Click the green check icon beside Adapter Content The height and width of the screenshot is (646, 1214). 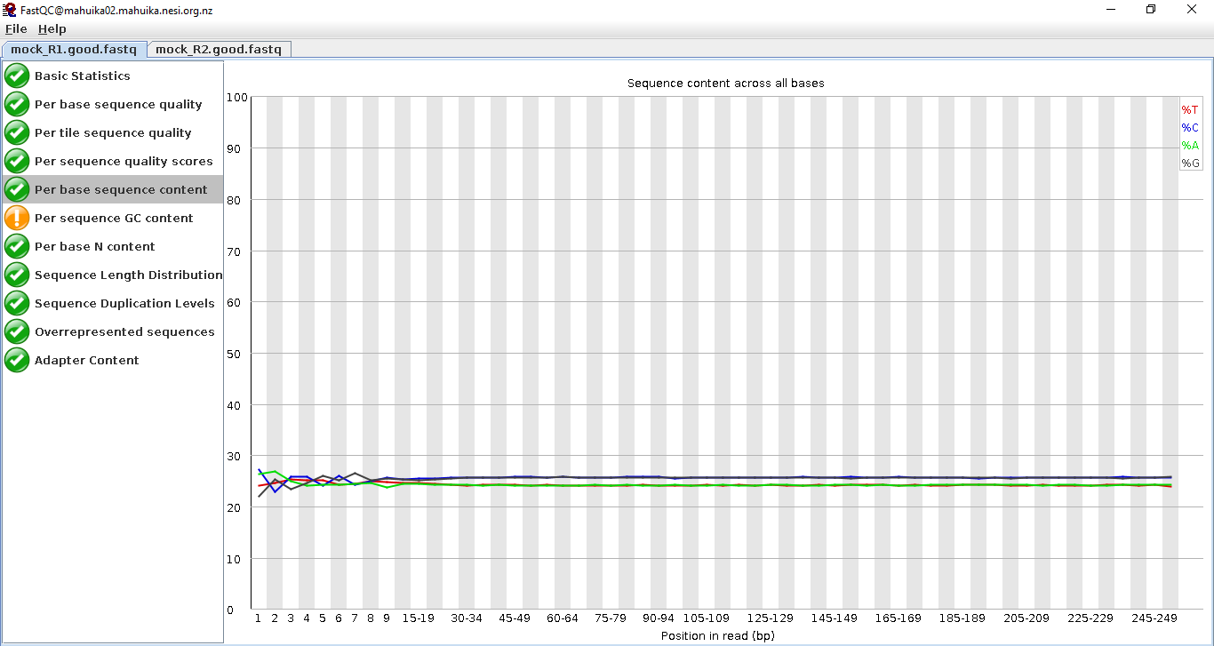[x=17, y=360]
